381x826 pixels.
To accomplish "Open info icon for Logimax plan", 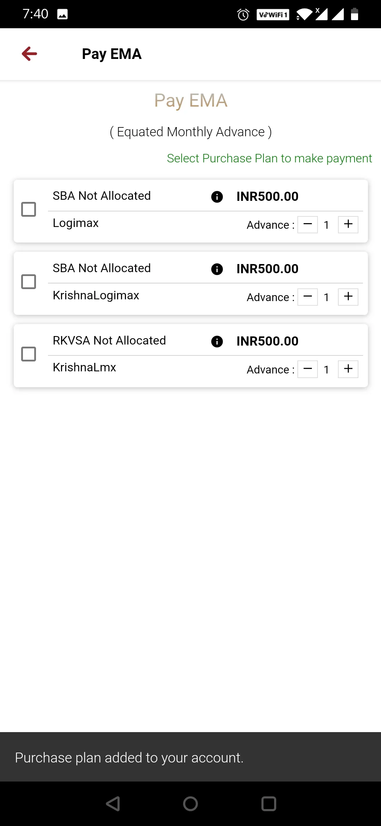I will 217,197.
